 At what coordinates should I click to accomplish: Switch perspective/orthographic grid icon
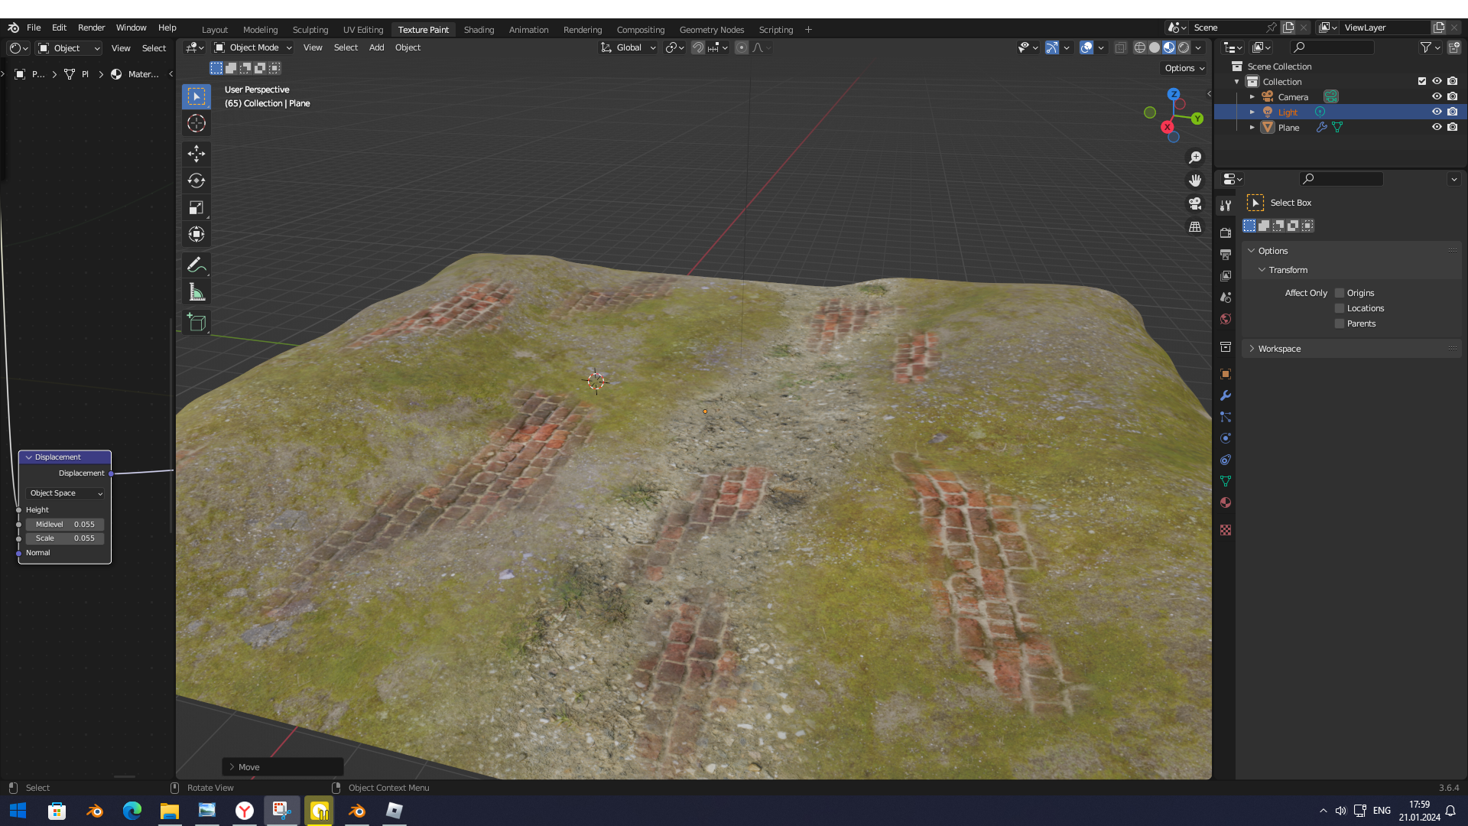1195,227
